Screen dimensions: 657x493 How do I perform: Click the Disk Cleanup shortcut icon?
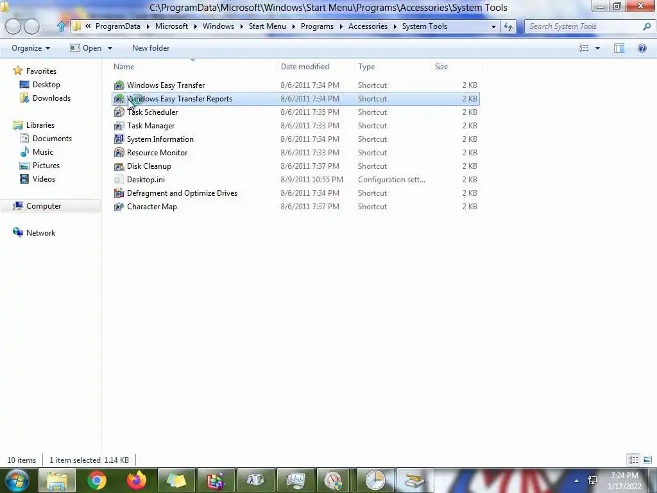point(119,166)
